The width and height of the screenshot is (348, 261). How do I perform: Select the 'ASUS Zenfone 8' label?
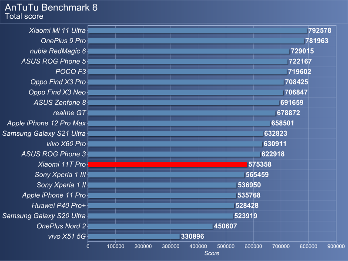(60, 103)
